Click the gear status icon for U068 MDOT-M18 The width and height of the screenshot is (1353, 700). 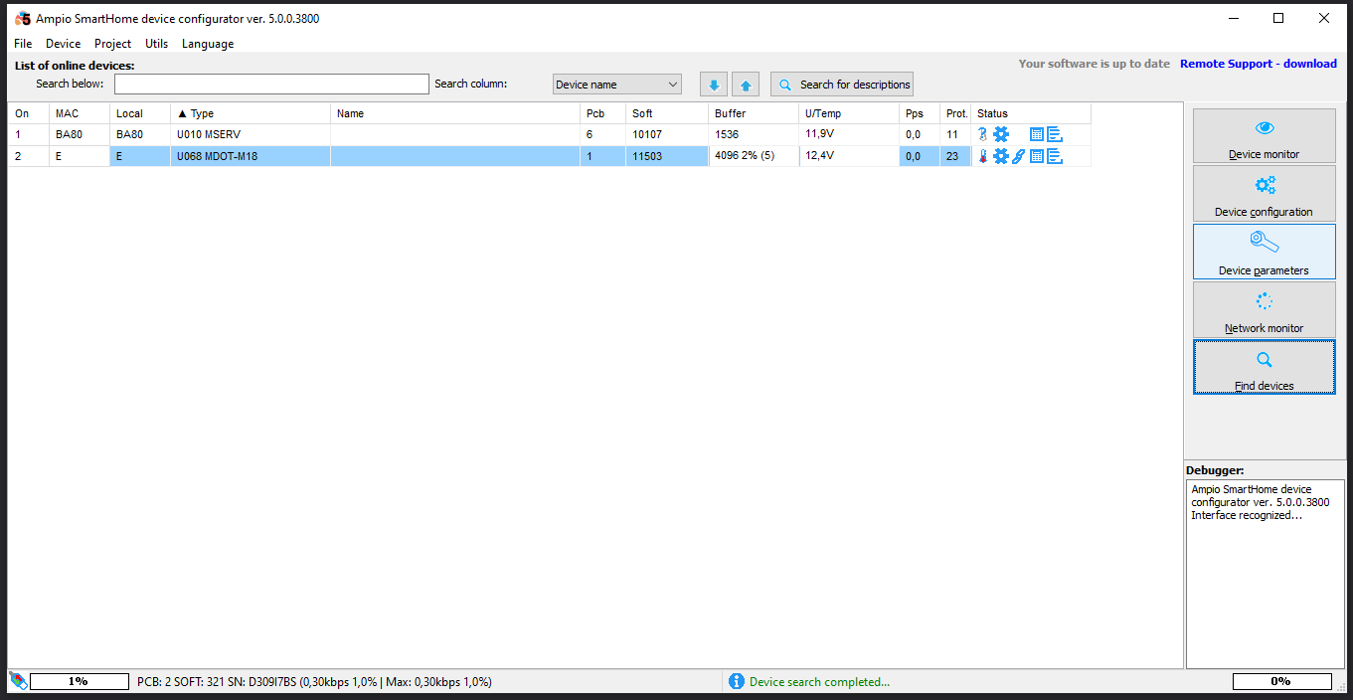[1001, 156]
